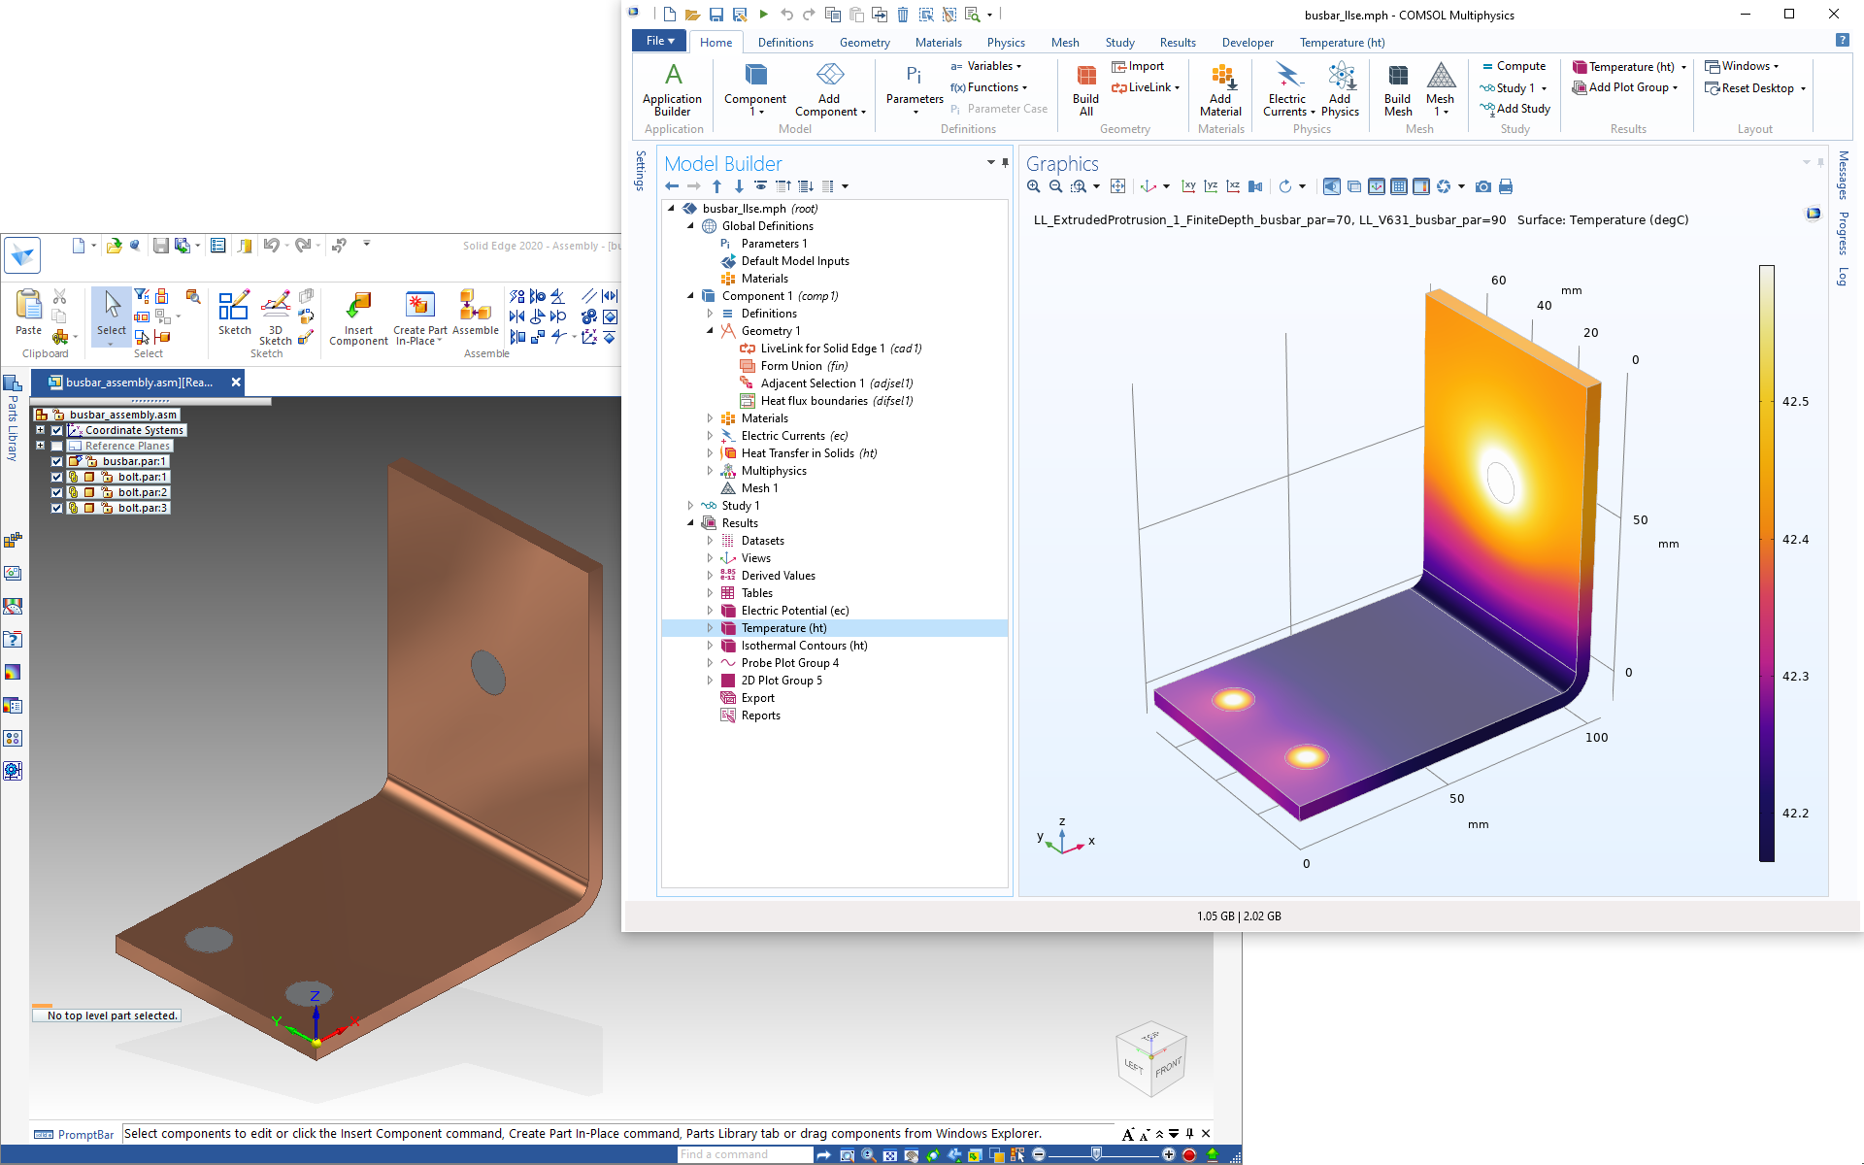This screenshot has height=1165, width=1864.
Task: Print the Graphics view with printer icon
Action: (1506, 186)
